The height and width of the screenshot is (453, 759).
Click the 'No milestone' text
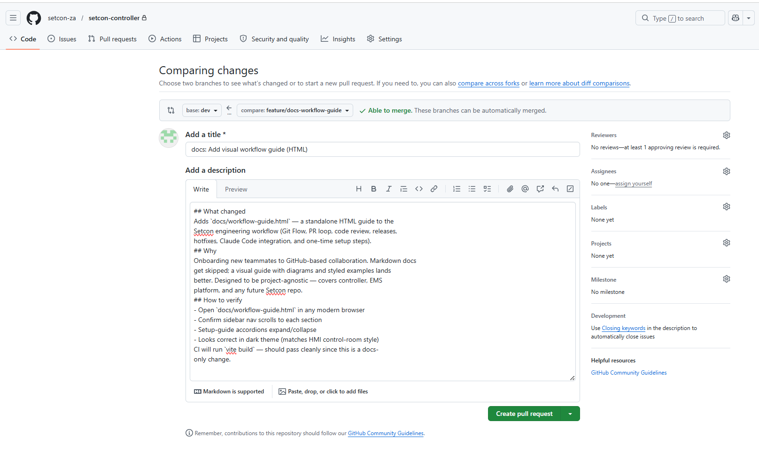[608, 292]
